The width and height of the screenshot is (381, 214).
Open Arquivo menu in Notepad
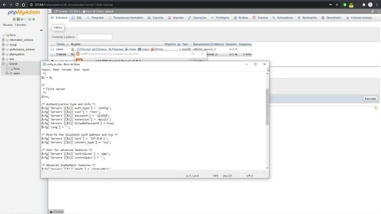point(46,70)
